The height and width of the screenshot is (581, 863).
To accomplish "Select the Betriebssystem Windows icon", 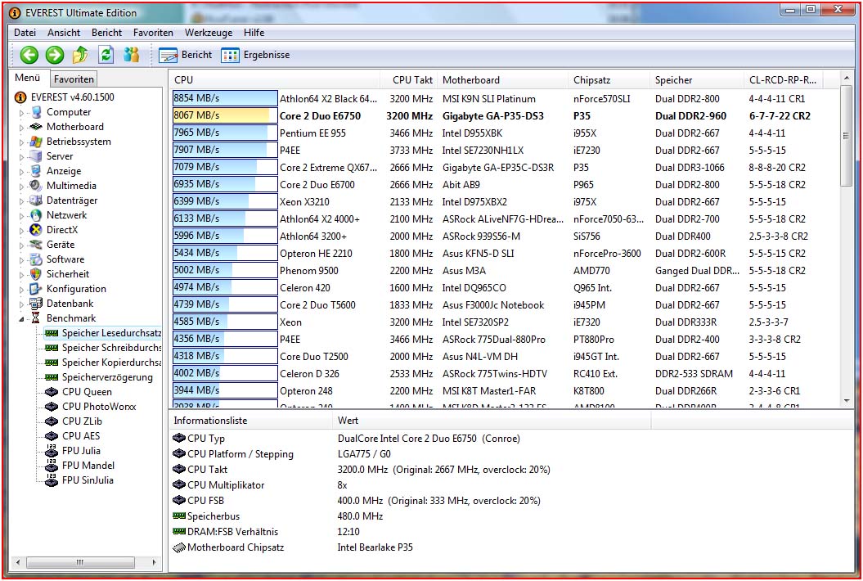I will point(36,142).
